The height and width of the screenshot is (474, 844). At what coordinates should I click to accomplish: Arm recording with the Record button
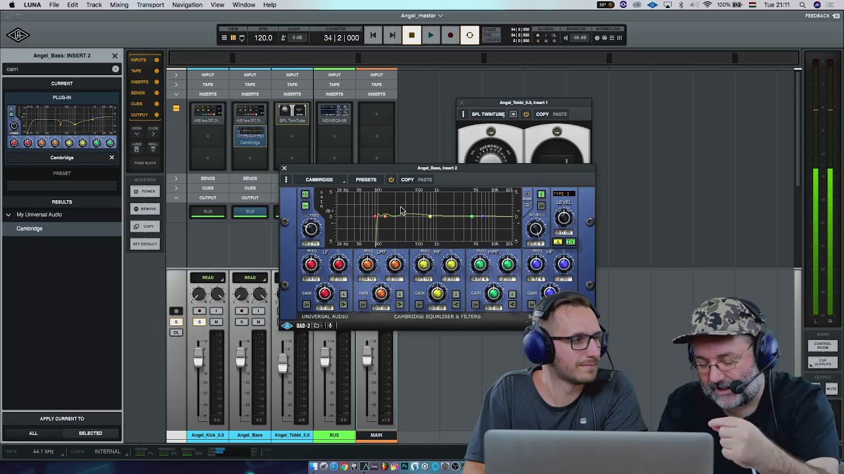tap(450, 36)
